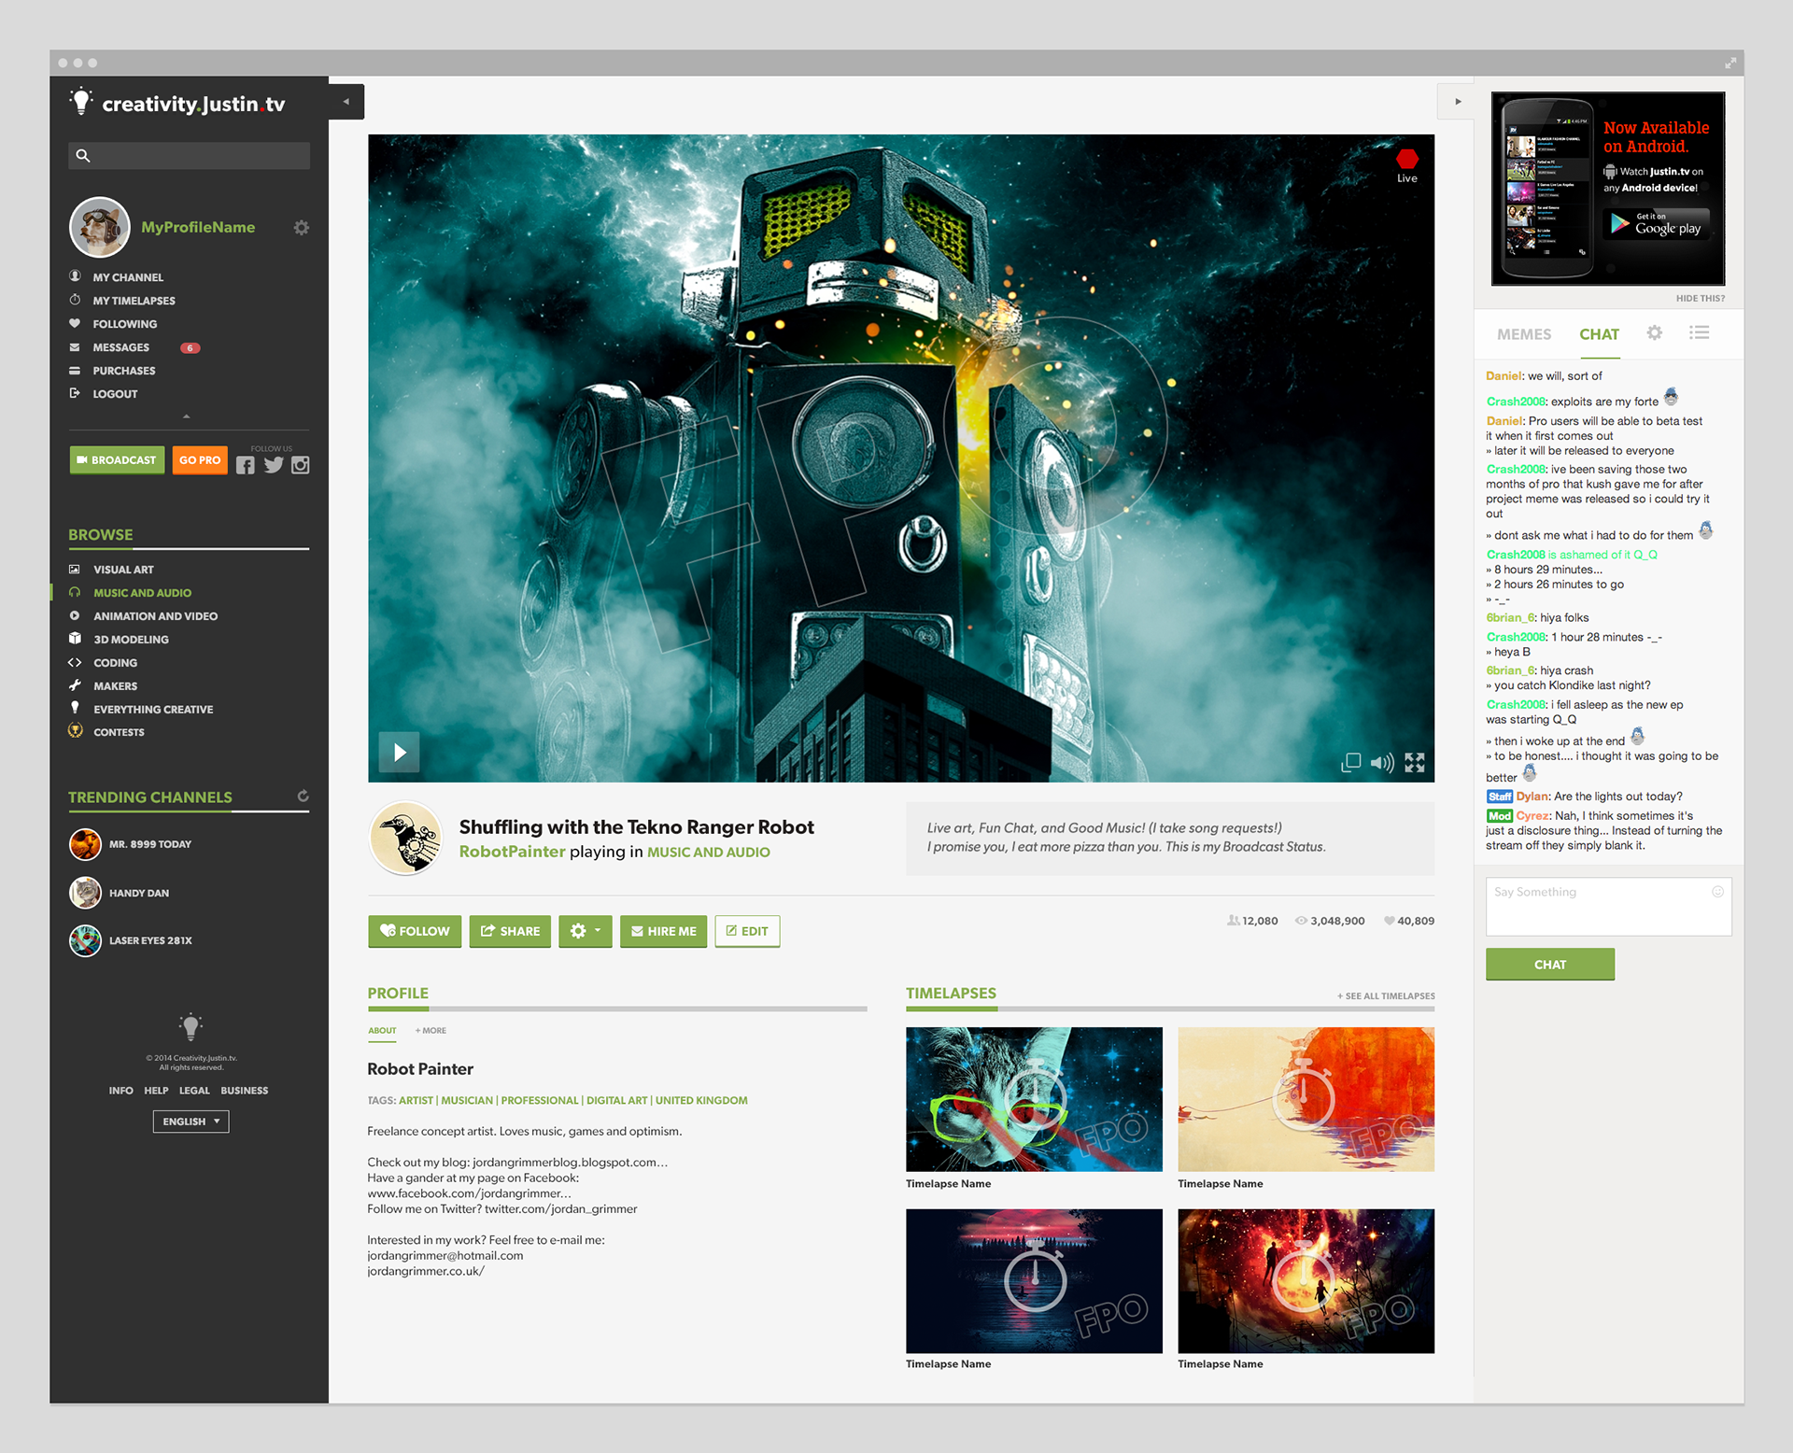Image resolution: width=1793 pixels, height=1453 pixels.
Task: Click the DIGITAL ART tag
Action: (x=616, y=1101)
